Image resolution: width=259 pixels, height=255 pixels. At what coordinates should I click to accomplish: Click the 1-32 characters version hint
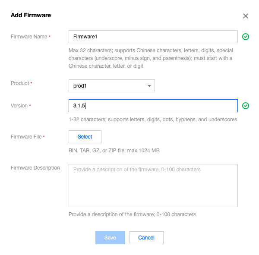coord(153,120)
